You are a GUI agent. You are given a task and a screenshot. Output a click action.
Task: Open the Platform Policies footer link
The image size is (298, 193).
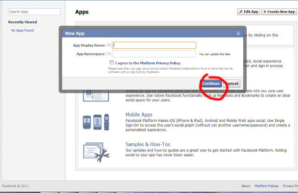tap(266, 186)
